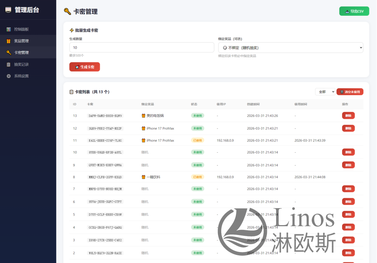
Task: Delete card key row ID 9
Action: coord(348,165)
